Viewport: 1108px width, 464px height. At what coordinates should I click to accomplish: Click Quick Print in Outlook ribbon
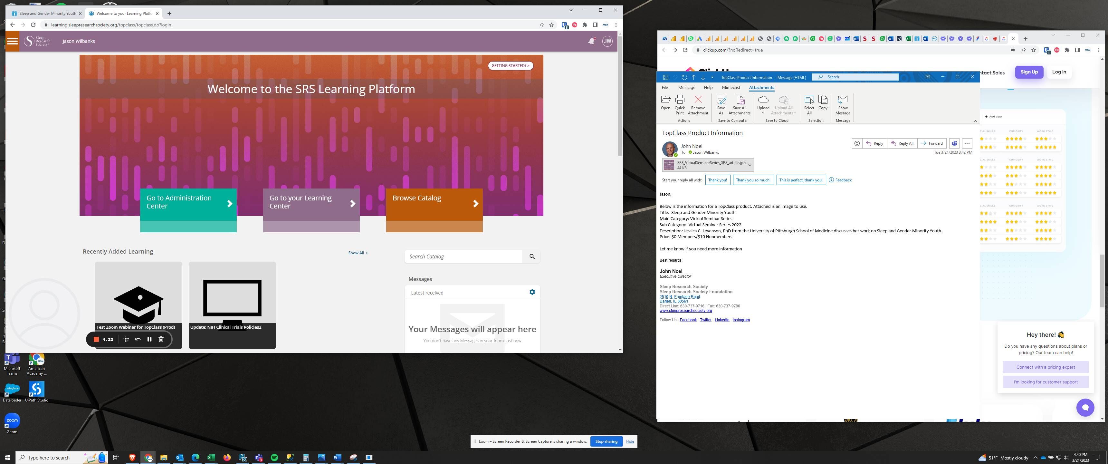point(680,105)
